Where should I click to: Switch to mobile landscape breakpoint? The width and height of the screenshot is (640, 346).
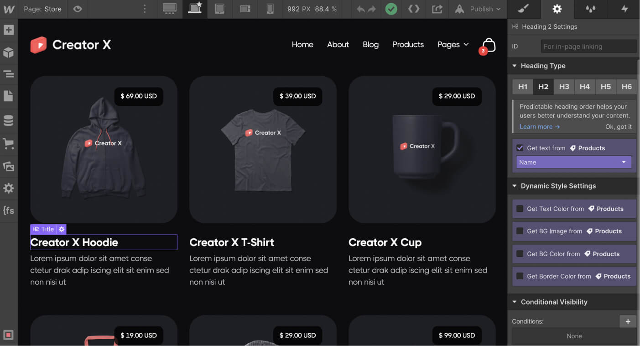pyautogui.click(x=245, y=9)
